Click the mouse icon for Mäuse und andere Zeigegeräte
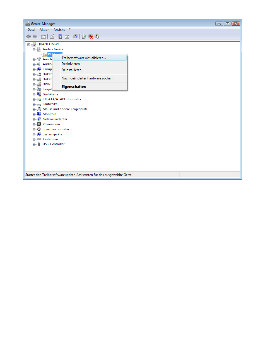 pyautogui.click(x=39, y=109)
